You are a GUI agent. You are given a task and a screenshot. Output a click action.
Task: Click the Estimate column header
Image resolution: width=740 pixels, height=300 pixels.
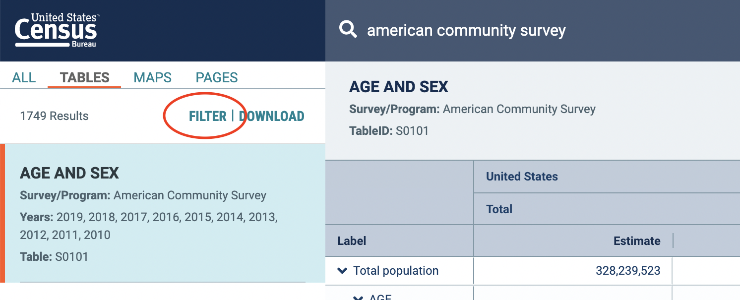(x=637, y=241)
